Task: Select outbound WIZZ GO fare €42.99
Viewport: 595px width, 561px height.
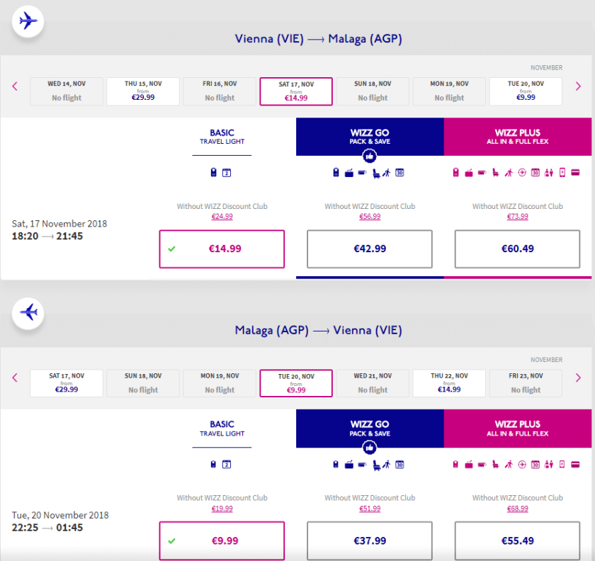Action: 369,249
